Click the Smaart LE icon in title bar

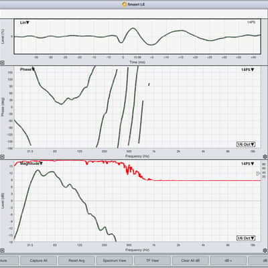point(125,4)
